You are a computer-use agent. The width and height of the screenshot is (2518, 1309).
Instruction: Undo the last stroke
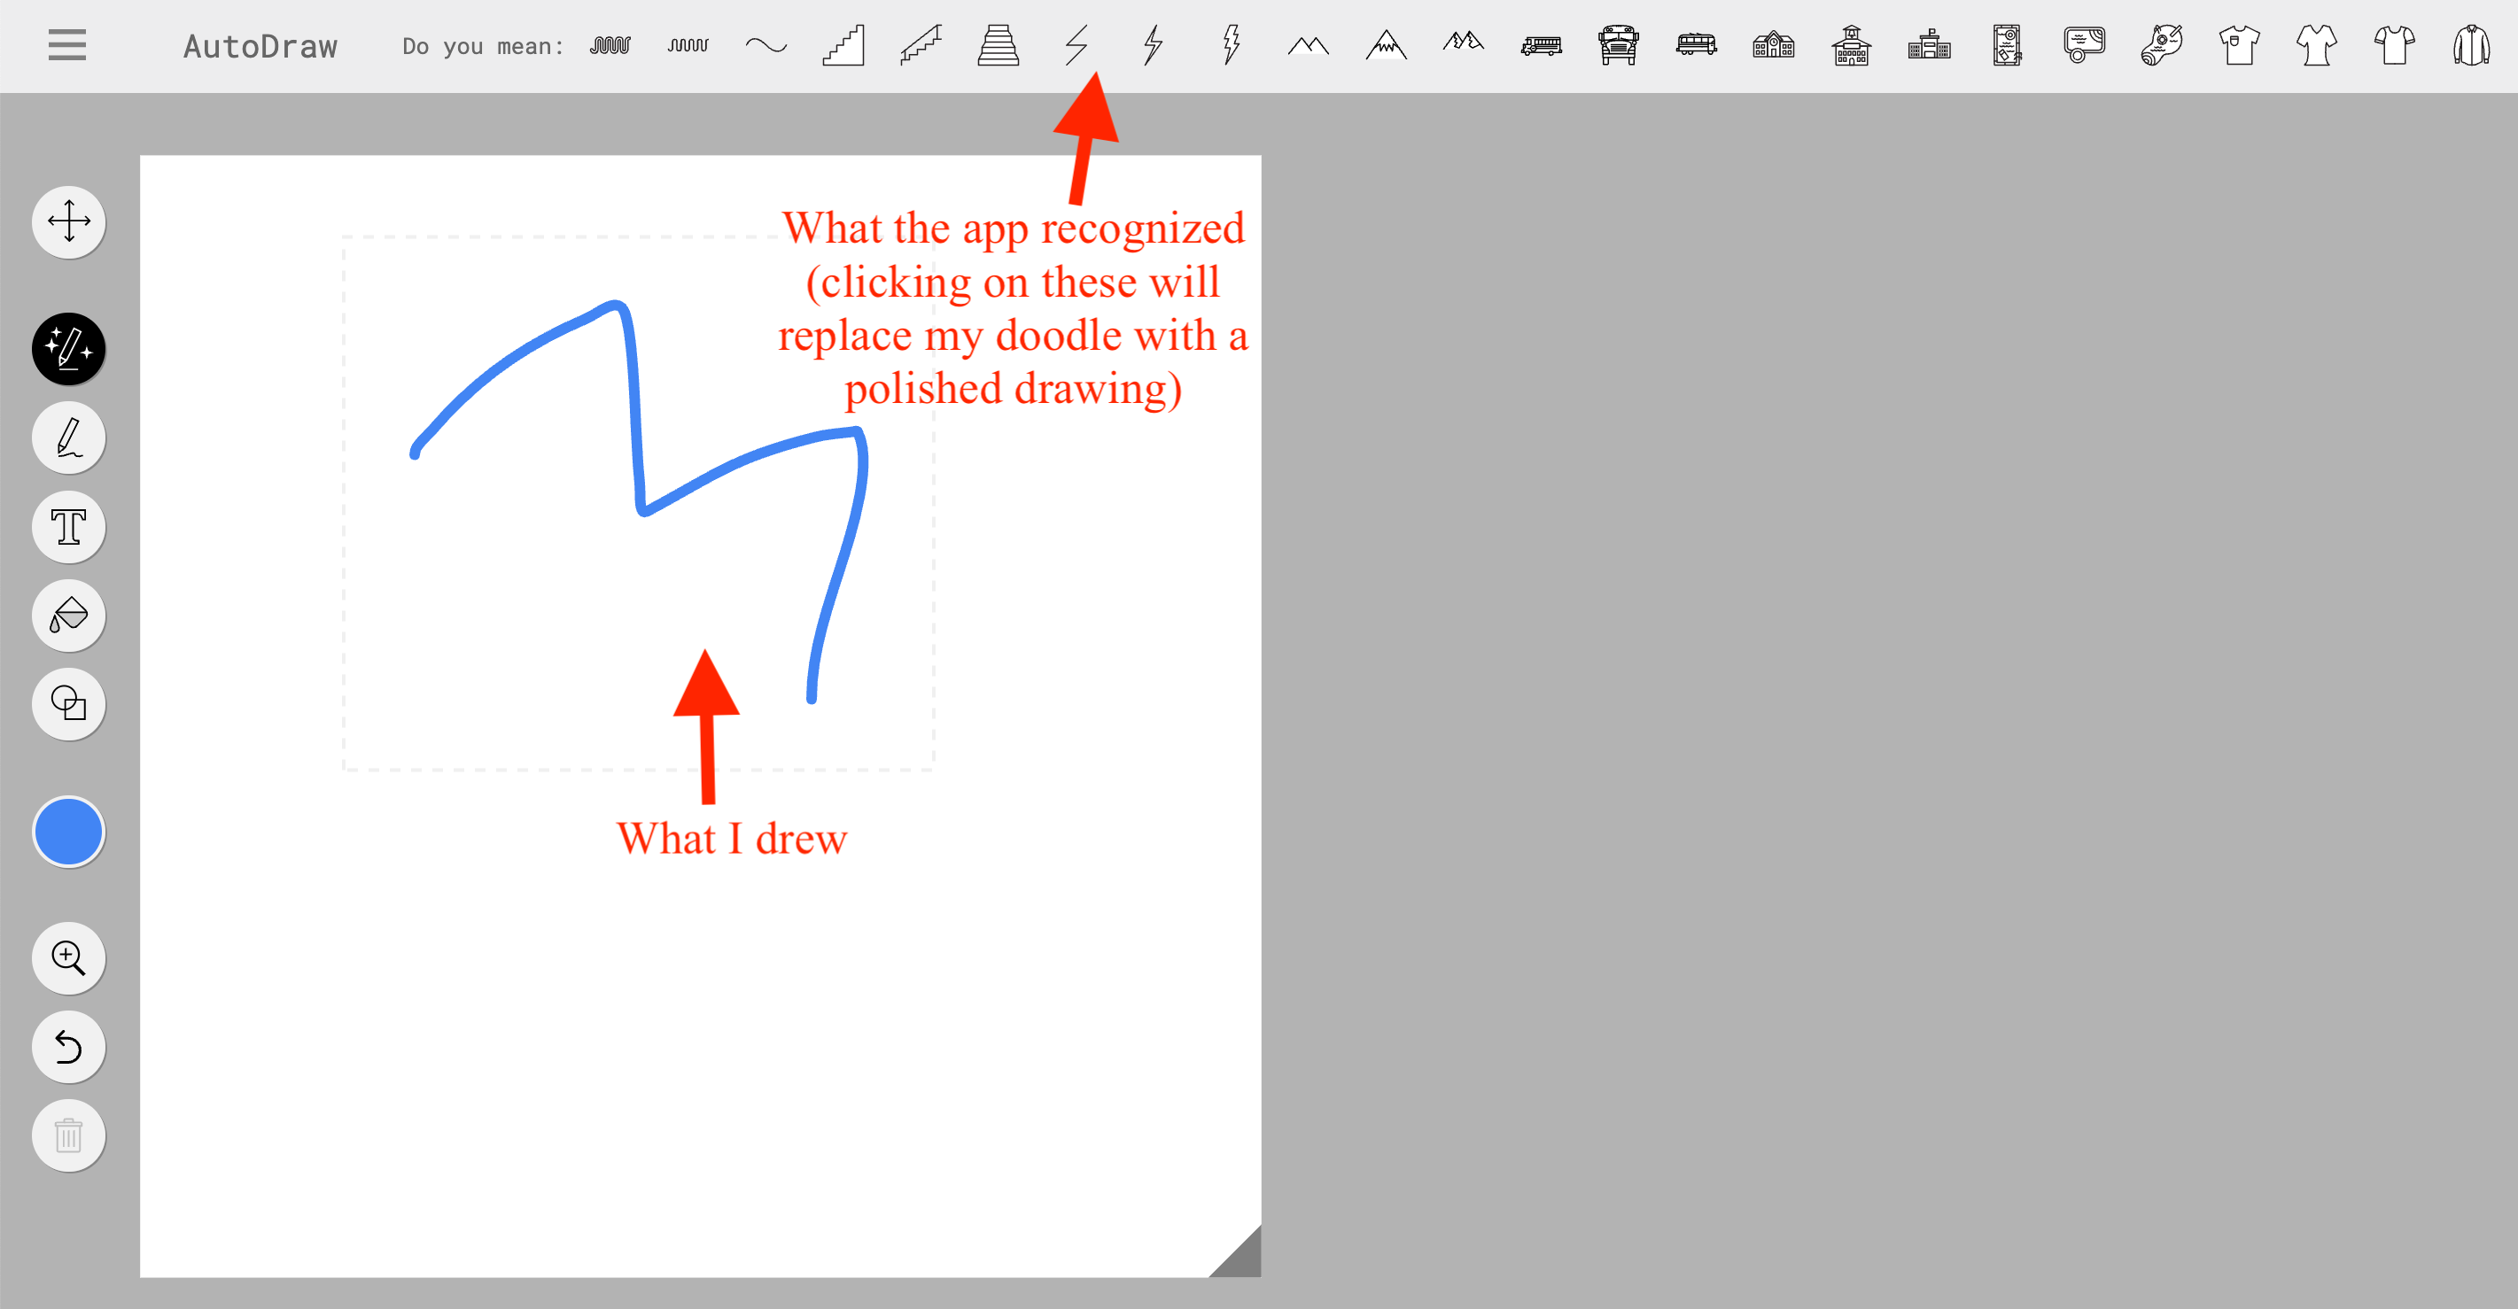[68, 1047]
